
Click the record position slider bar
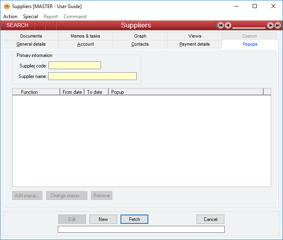(x=249, y=27)
